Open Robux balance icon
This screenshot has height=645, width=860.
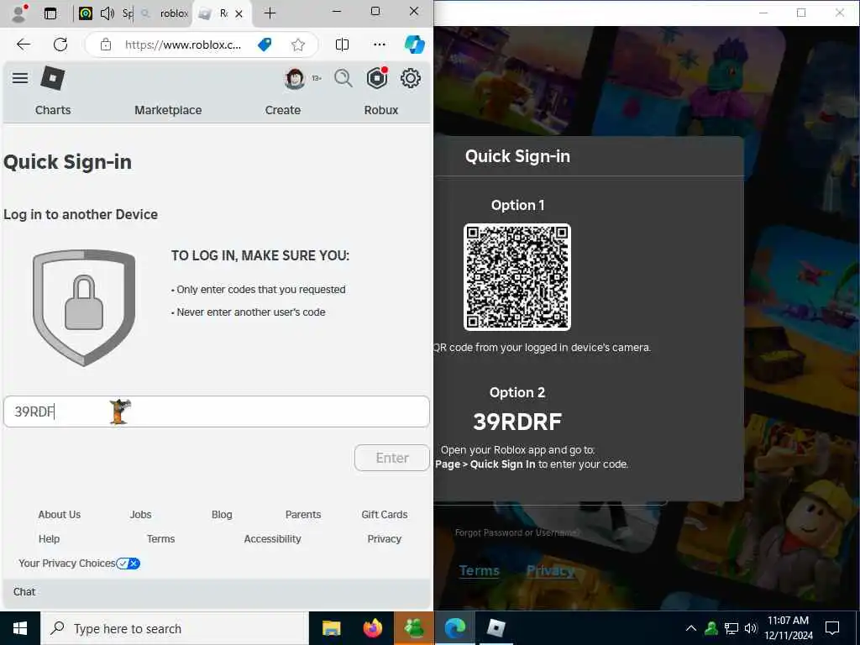coord(377,78)
